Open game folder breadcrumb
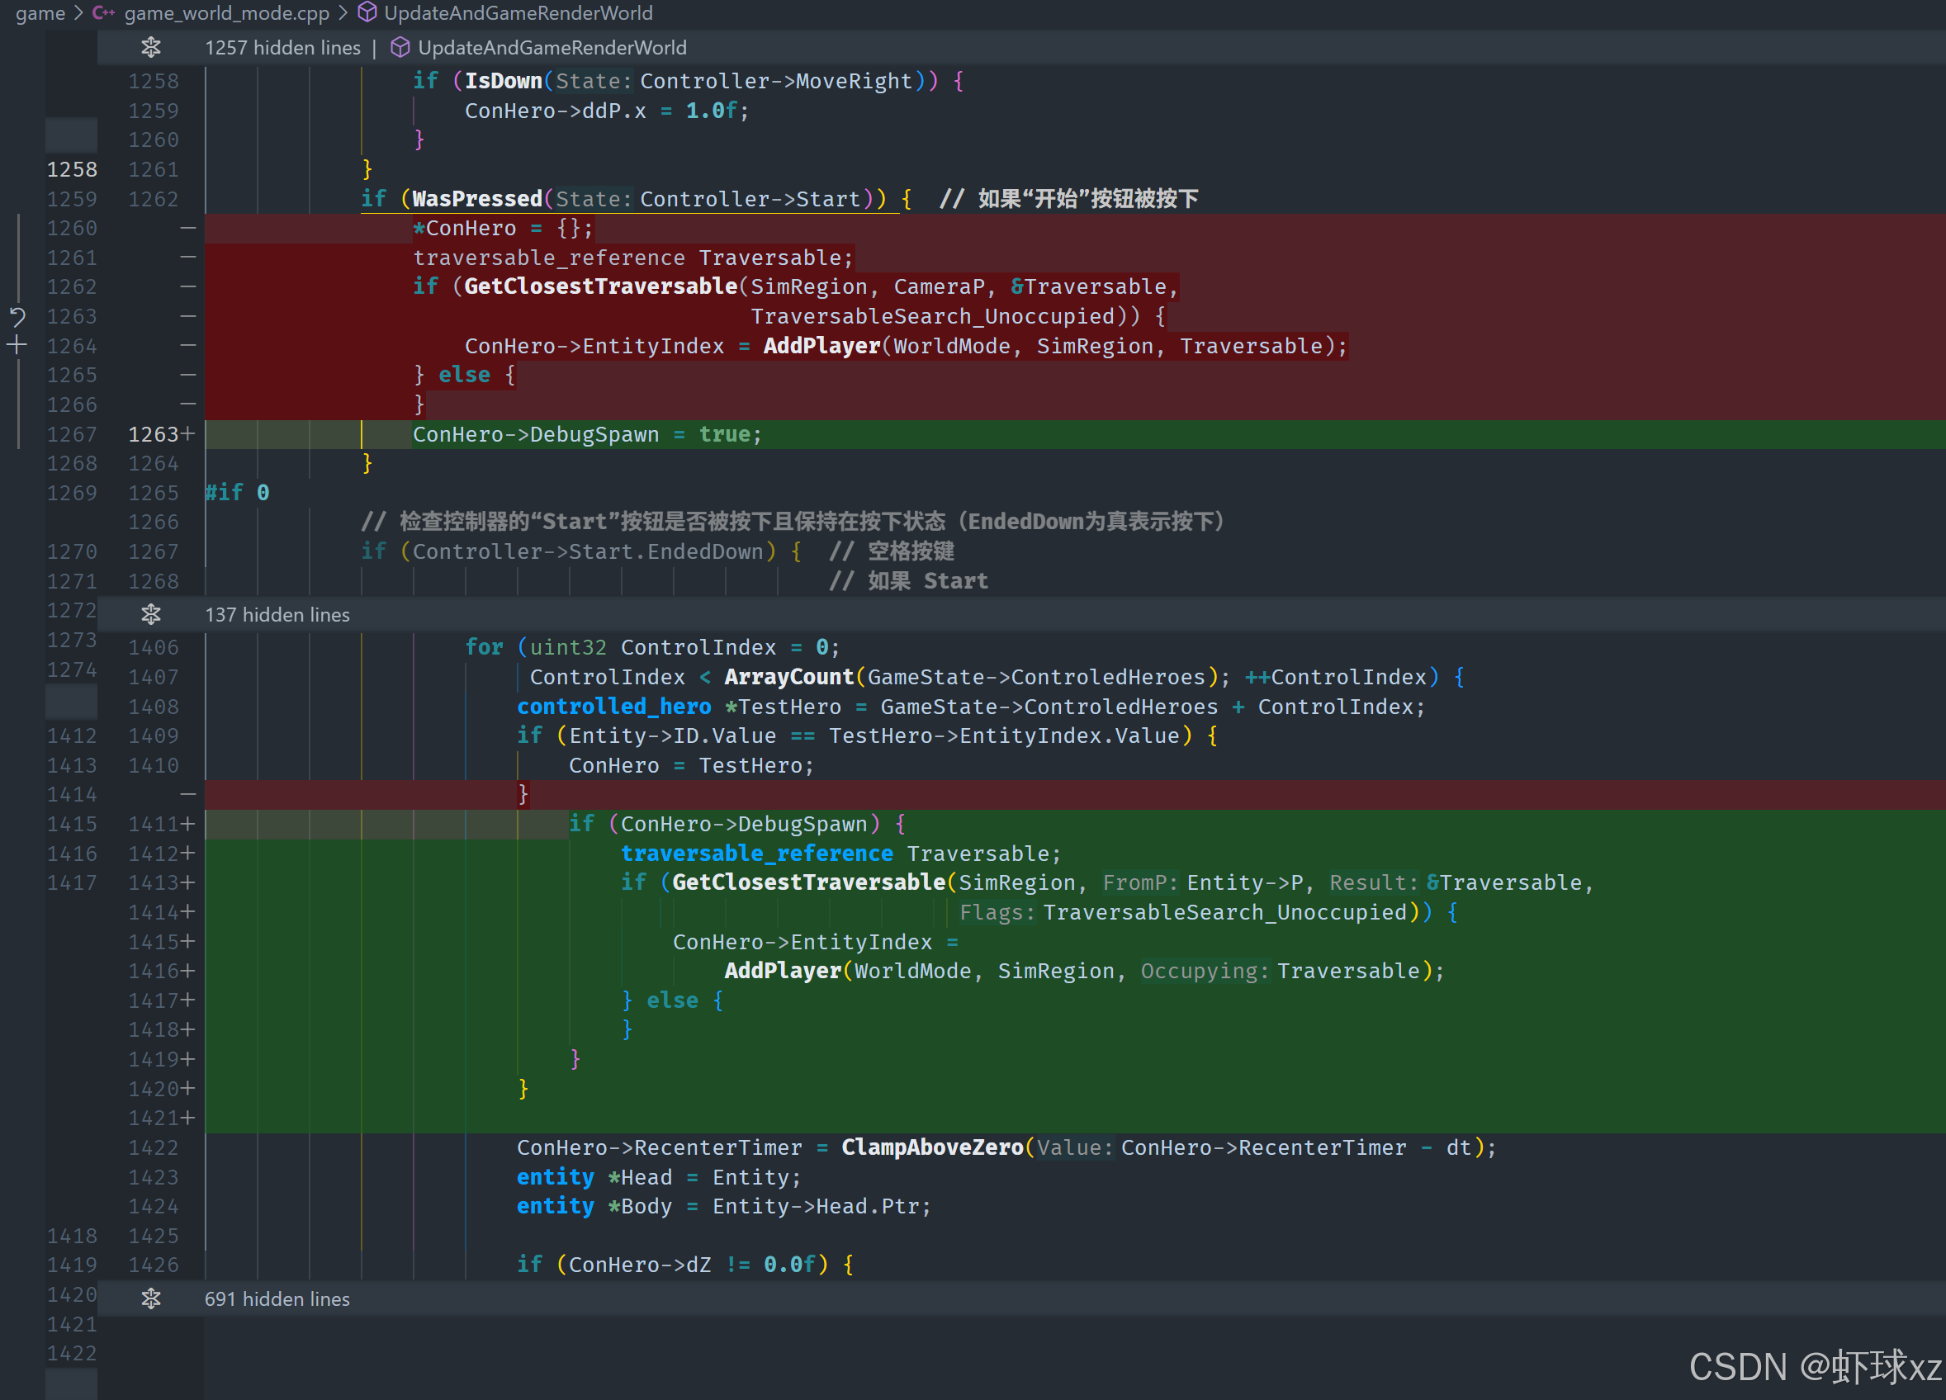 coord(40,13)
